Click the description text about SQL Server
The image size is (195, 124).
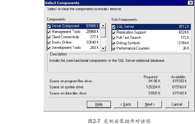pyautogui.click(x=107, y=60)
